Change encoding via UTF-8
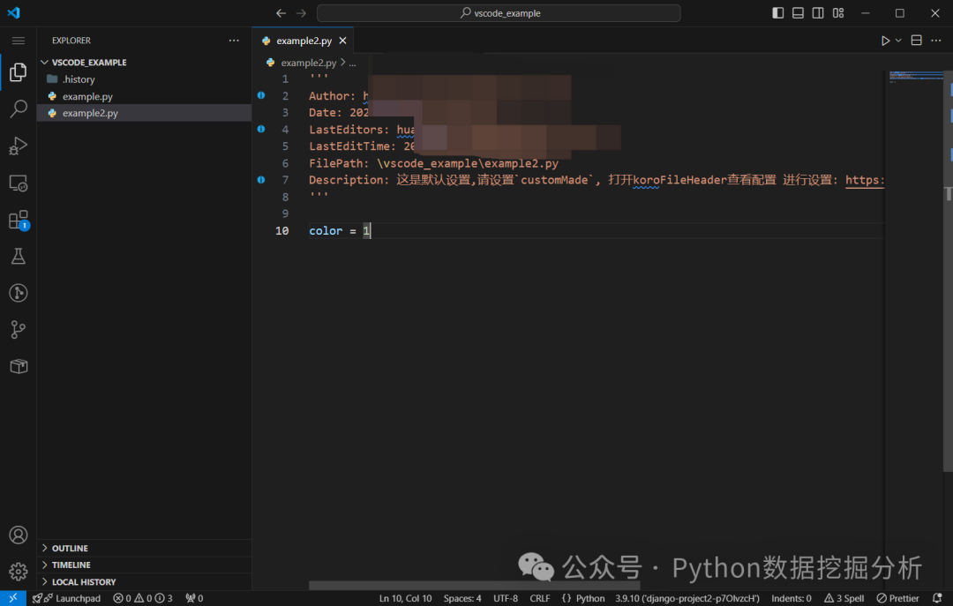953x606 pixels. pyautogui.click(x=506, y=598)
